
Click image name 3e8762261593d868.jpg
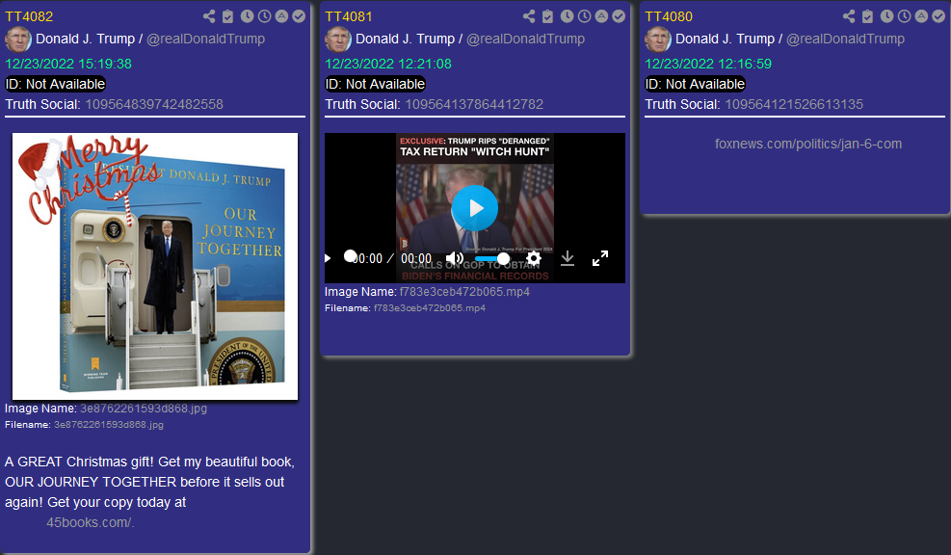coord(144,409)
